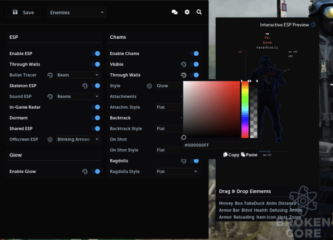Click the search magnifier icon
This screenshot has height=240, width=333.
pyautogui.click(x=199, y=12)
